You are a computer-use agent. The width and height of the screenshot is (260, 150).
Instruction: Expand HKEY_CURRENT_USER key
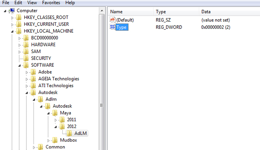(x=12, y=25)
